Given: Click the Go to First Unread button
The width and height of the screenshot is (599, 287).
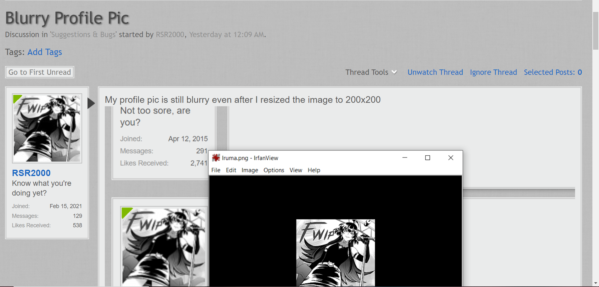Looking at the screenshot, I should (x=40, y=72).
